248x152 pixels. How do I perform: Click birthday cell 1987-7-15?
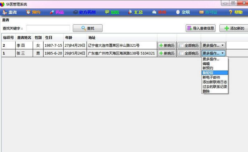53,45
